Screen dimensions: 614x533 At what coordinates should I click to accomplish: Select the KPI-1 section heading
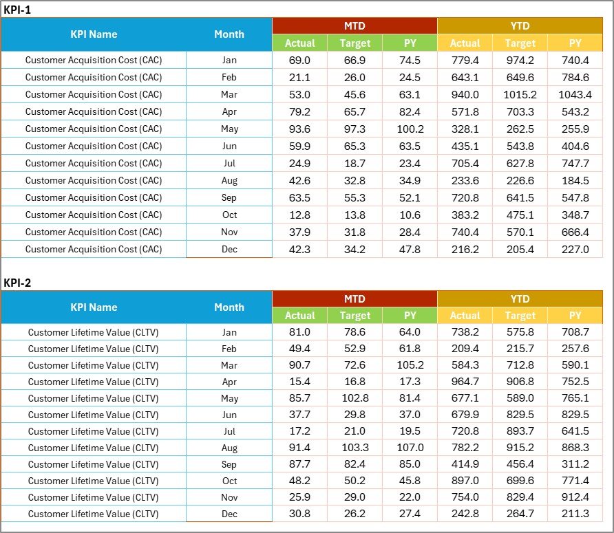19,9
